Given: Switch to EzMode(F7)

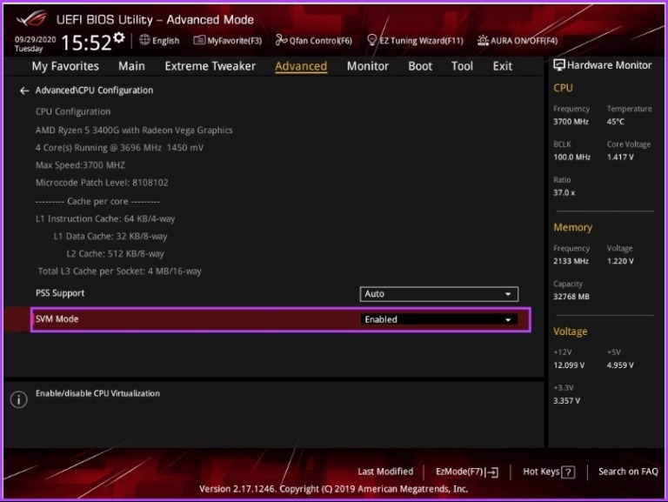Looking at the screenshot, I should click(466, 472).
